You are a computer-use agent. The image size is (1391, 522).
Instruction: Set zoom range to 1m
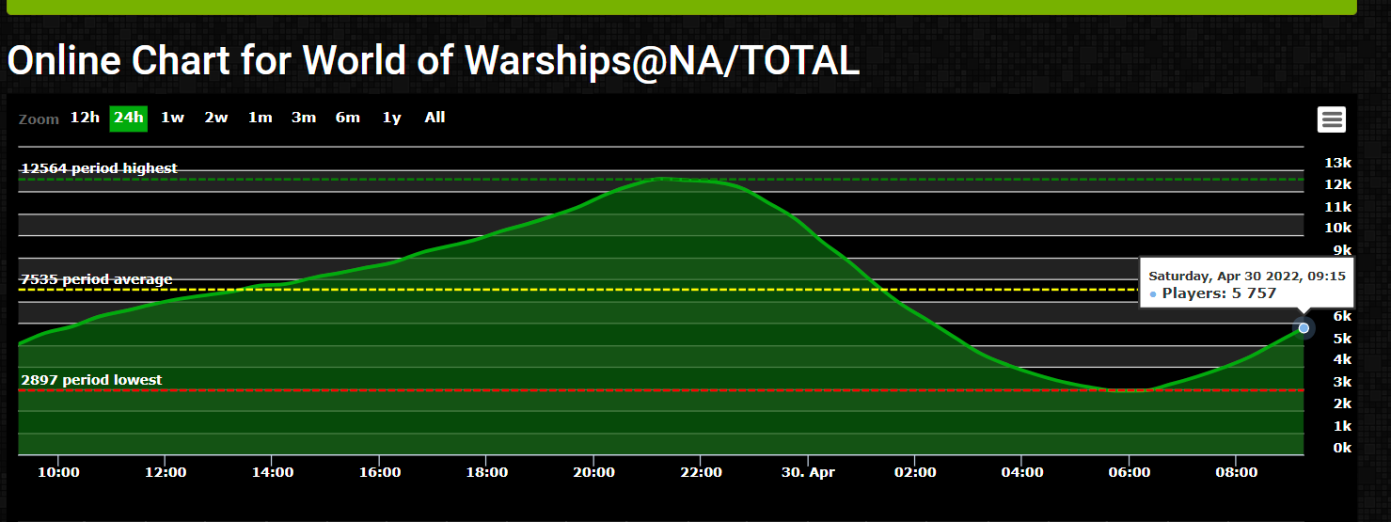click(x=261, y=119)
